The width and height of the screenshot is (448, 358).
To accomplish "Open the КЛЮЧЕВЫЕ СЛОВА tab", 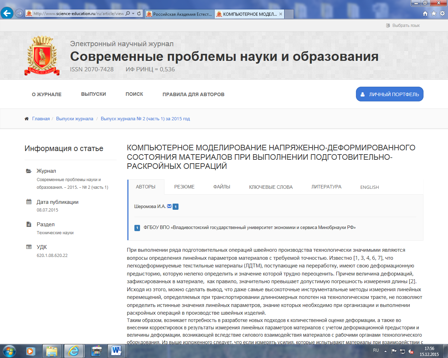I will [271, 187].
